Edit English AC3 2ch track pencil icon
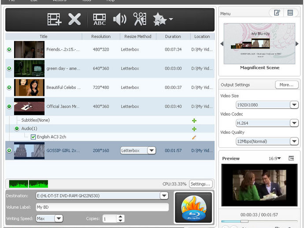The width and height of the screenshot is (304, 228). [x=194, y=137]
